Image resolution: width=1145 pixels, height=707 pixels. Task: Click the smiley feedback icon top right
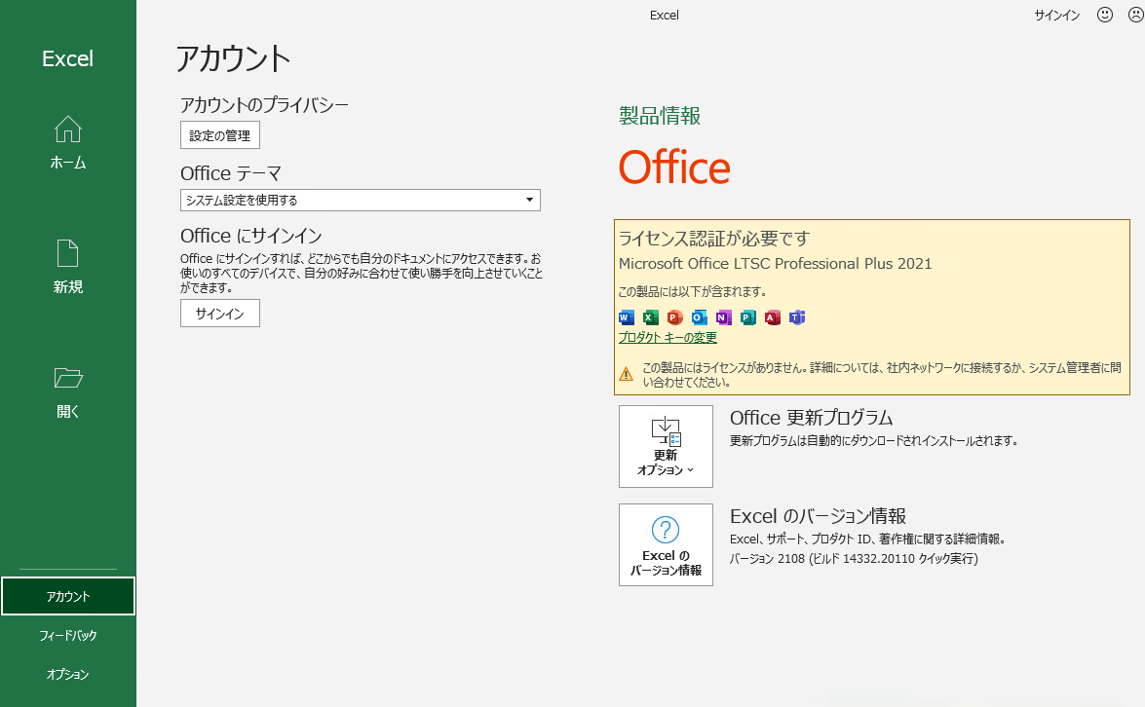pyautogui.click(x=1104, y=15)
